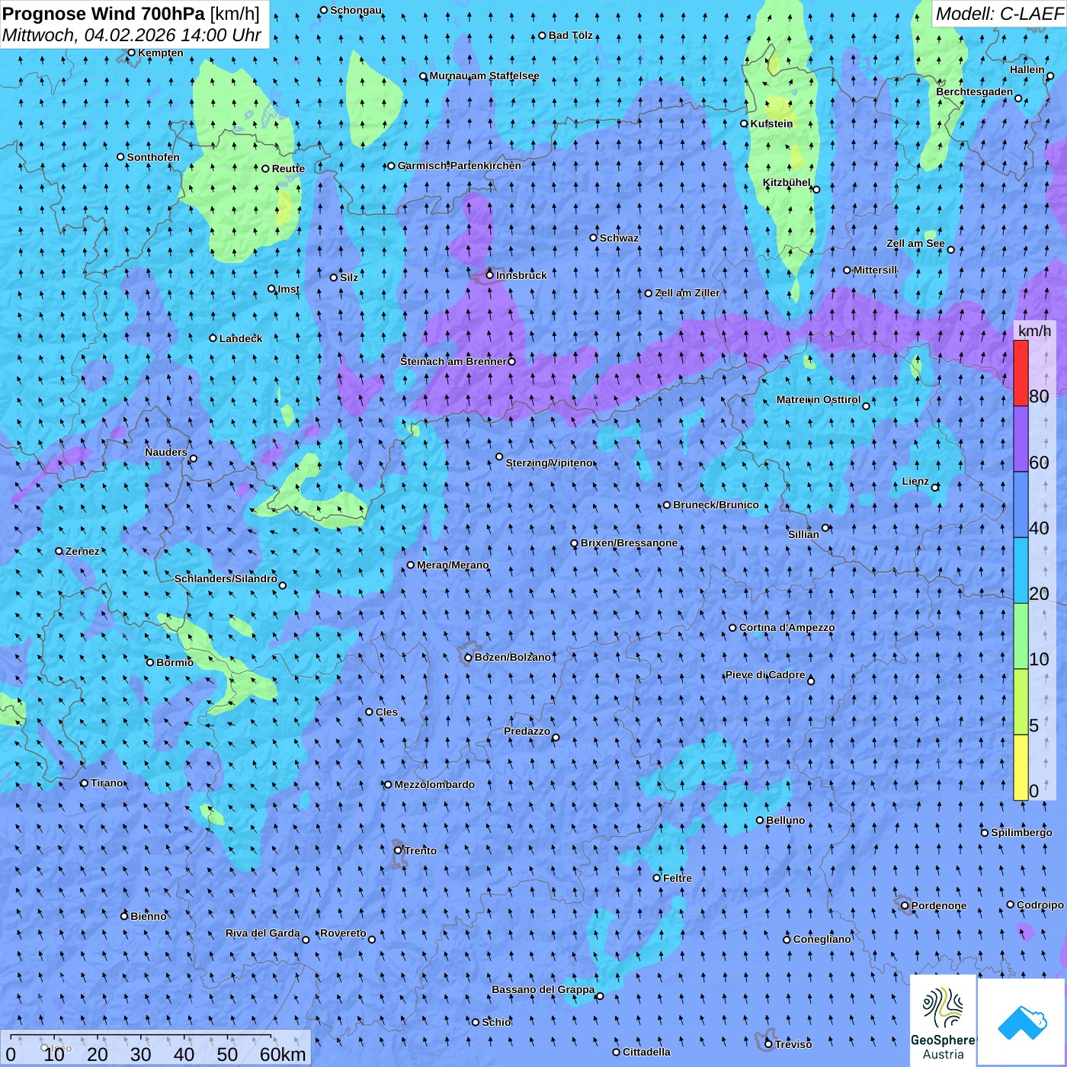Click the 'km/h' legend unit label
The width and height of the screenshot is (1067, 1067).
[1034, 330]
